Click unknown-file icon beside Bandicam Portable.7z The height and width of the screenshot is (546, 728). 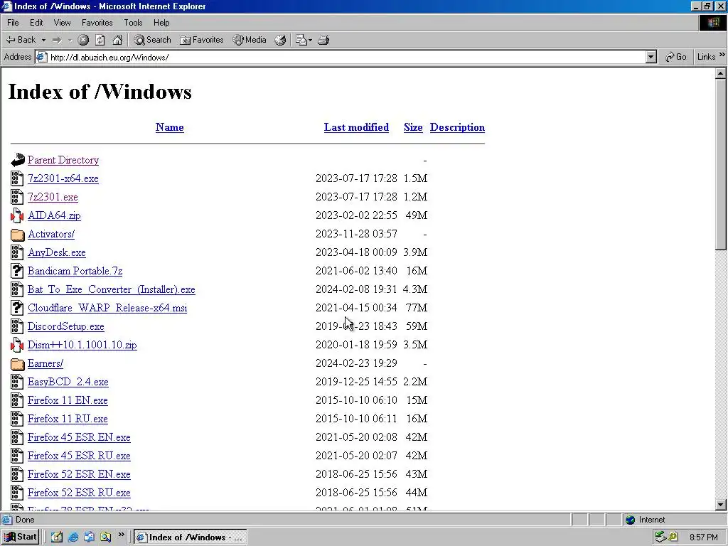point(17,271)
